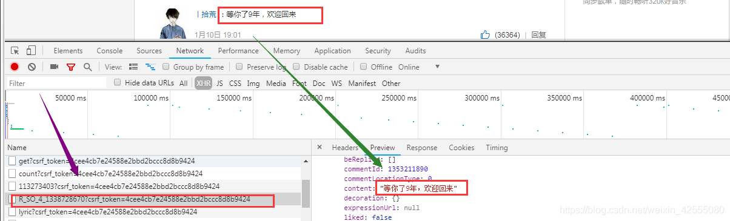Filter requests by Img
Screen dimensions: 730x221
(x=253, y=84)
